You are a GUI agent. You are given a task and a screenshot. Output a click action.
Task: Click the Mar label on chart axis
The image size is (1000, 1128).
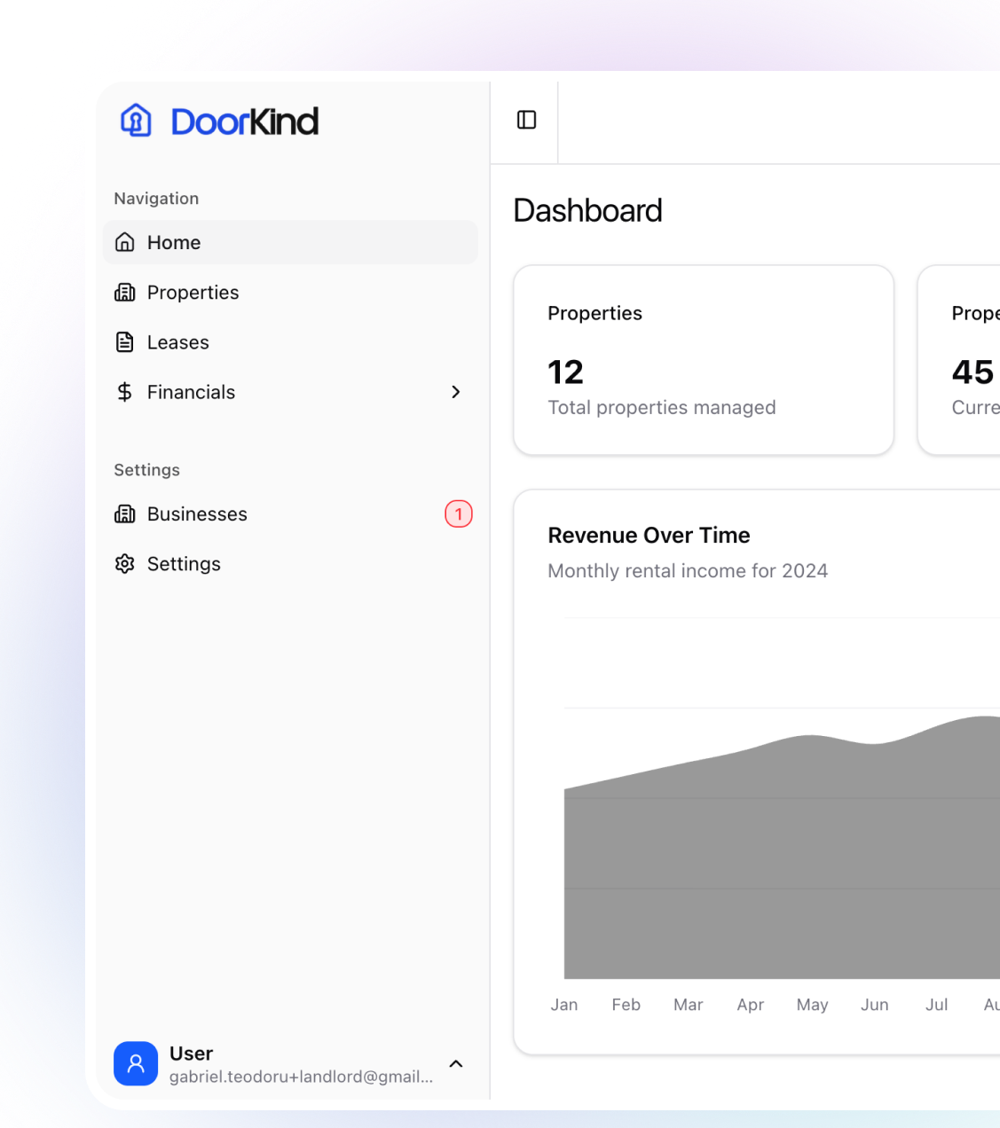pyautogui.click(x=688, y=1004)
